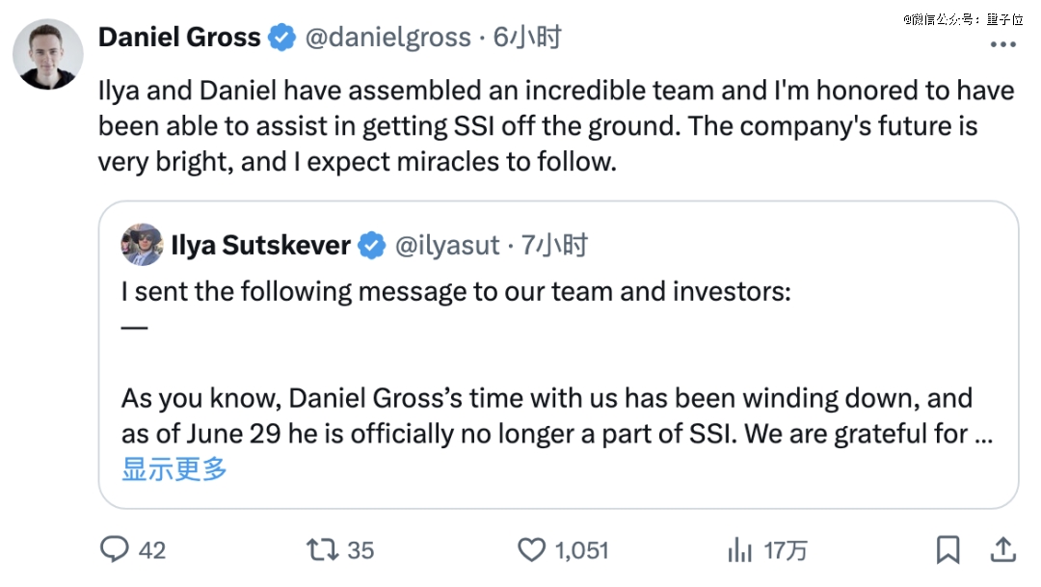The image size is (1041, 587).
Task: Click the retweet icon
Action: coord(321,549)
